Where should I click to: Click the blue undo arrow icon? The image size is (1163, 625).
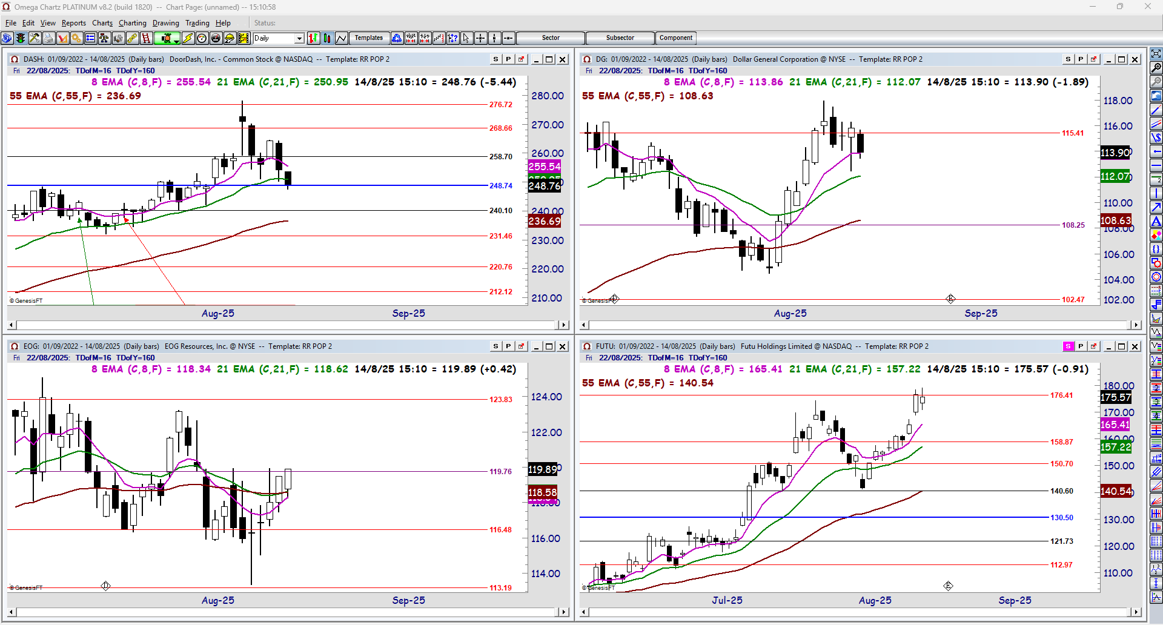(x=1156, y=96)
